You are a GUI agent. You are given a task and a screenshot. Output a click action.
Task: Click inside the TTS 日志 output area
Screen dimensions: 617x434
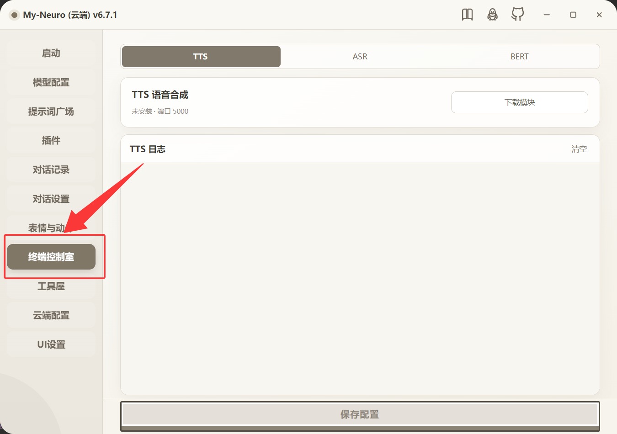click(x=360, y=279)
